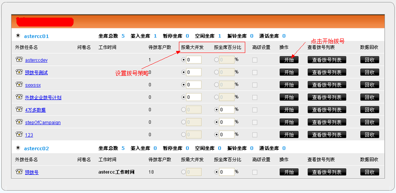Select 按坐席百分比 radio for 预拨号测试 task
Image resolution: width=396 pixels, height=193 pixels.
(x=217, y=73)
